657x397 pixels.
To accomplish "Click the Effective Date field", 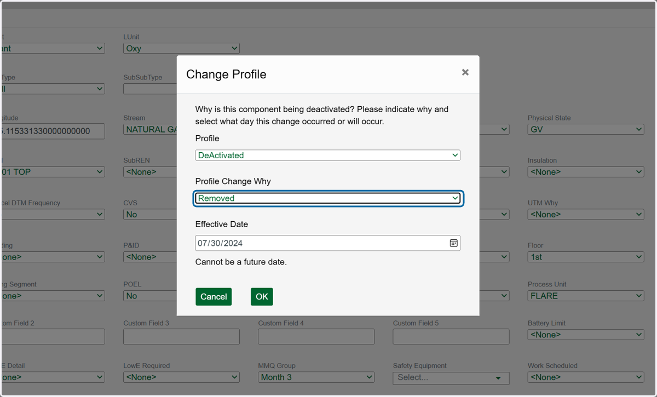I will (x=327, y=243).
